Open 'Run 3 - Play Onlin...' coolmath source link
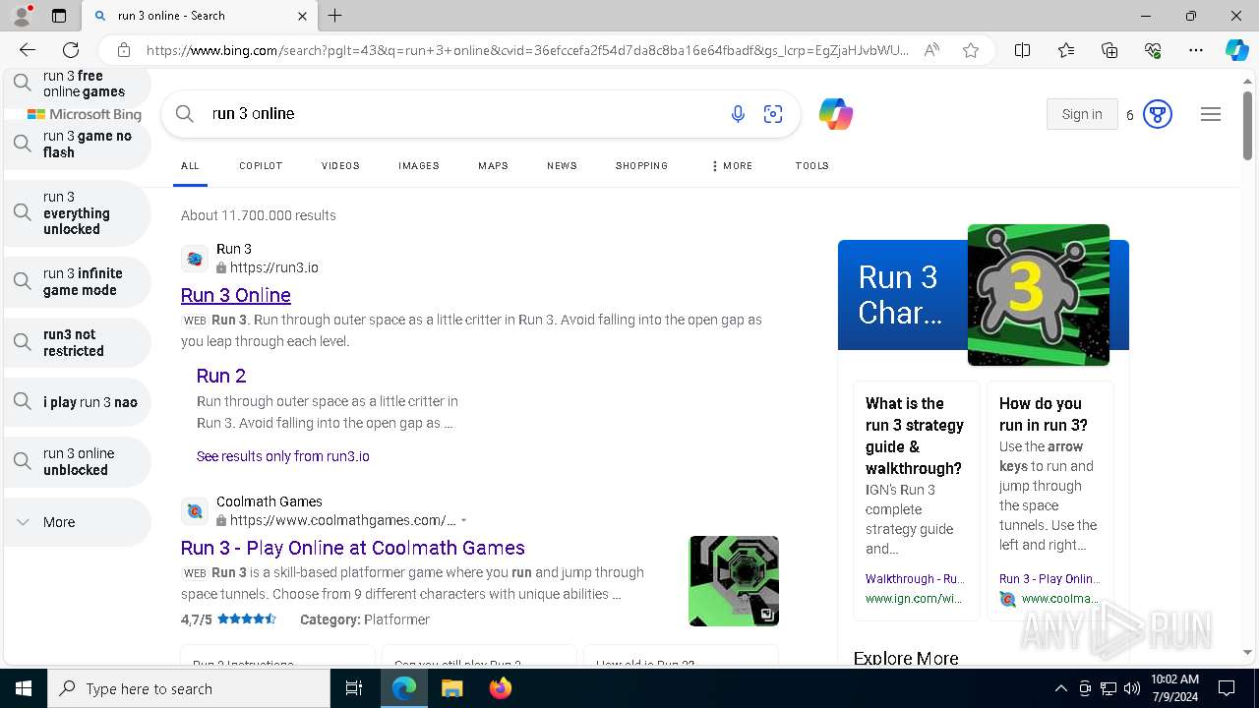1259x708 pixels. [x=1049, y=579]
